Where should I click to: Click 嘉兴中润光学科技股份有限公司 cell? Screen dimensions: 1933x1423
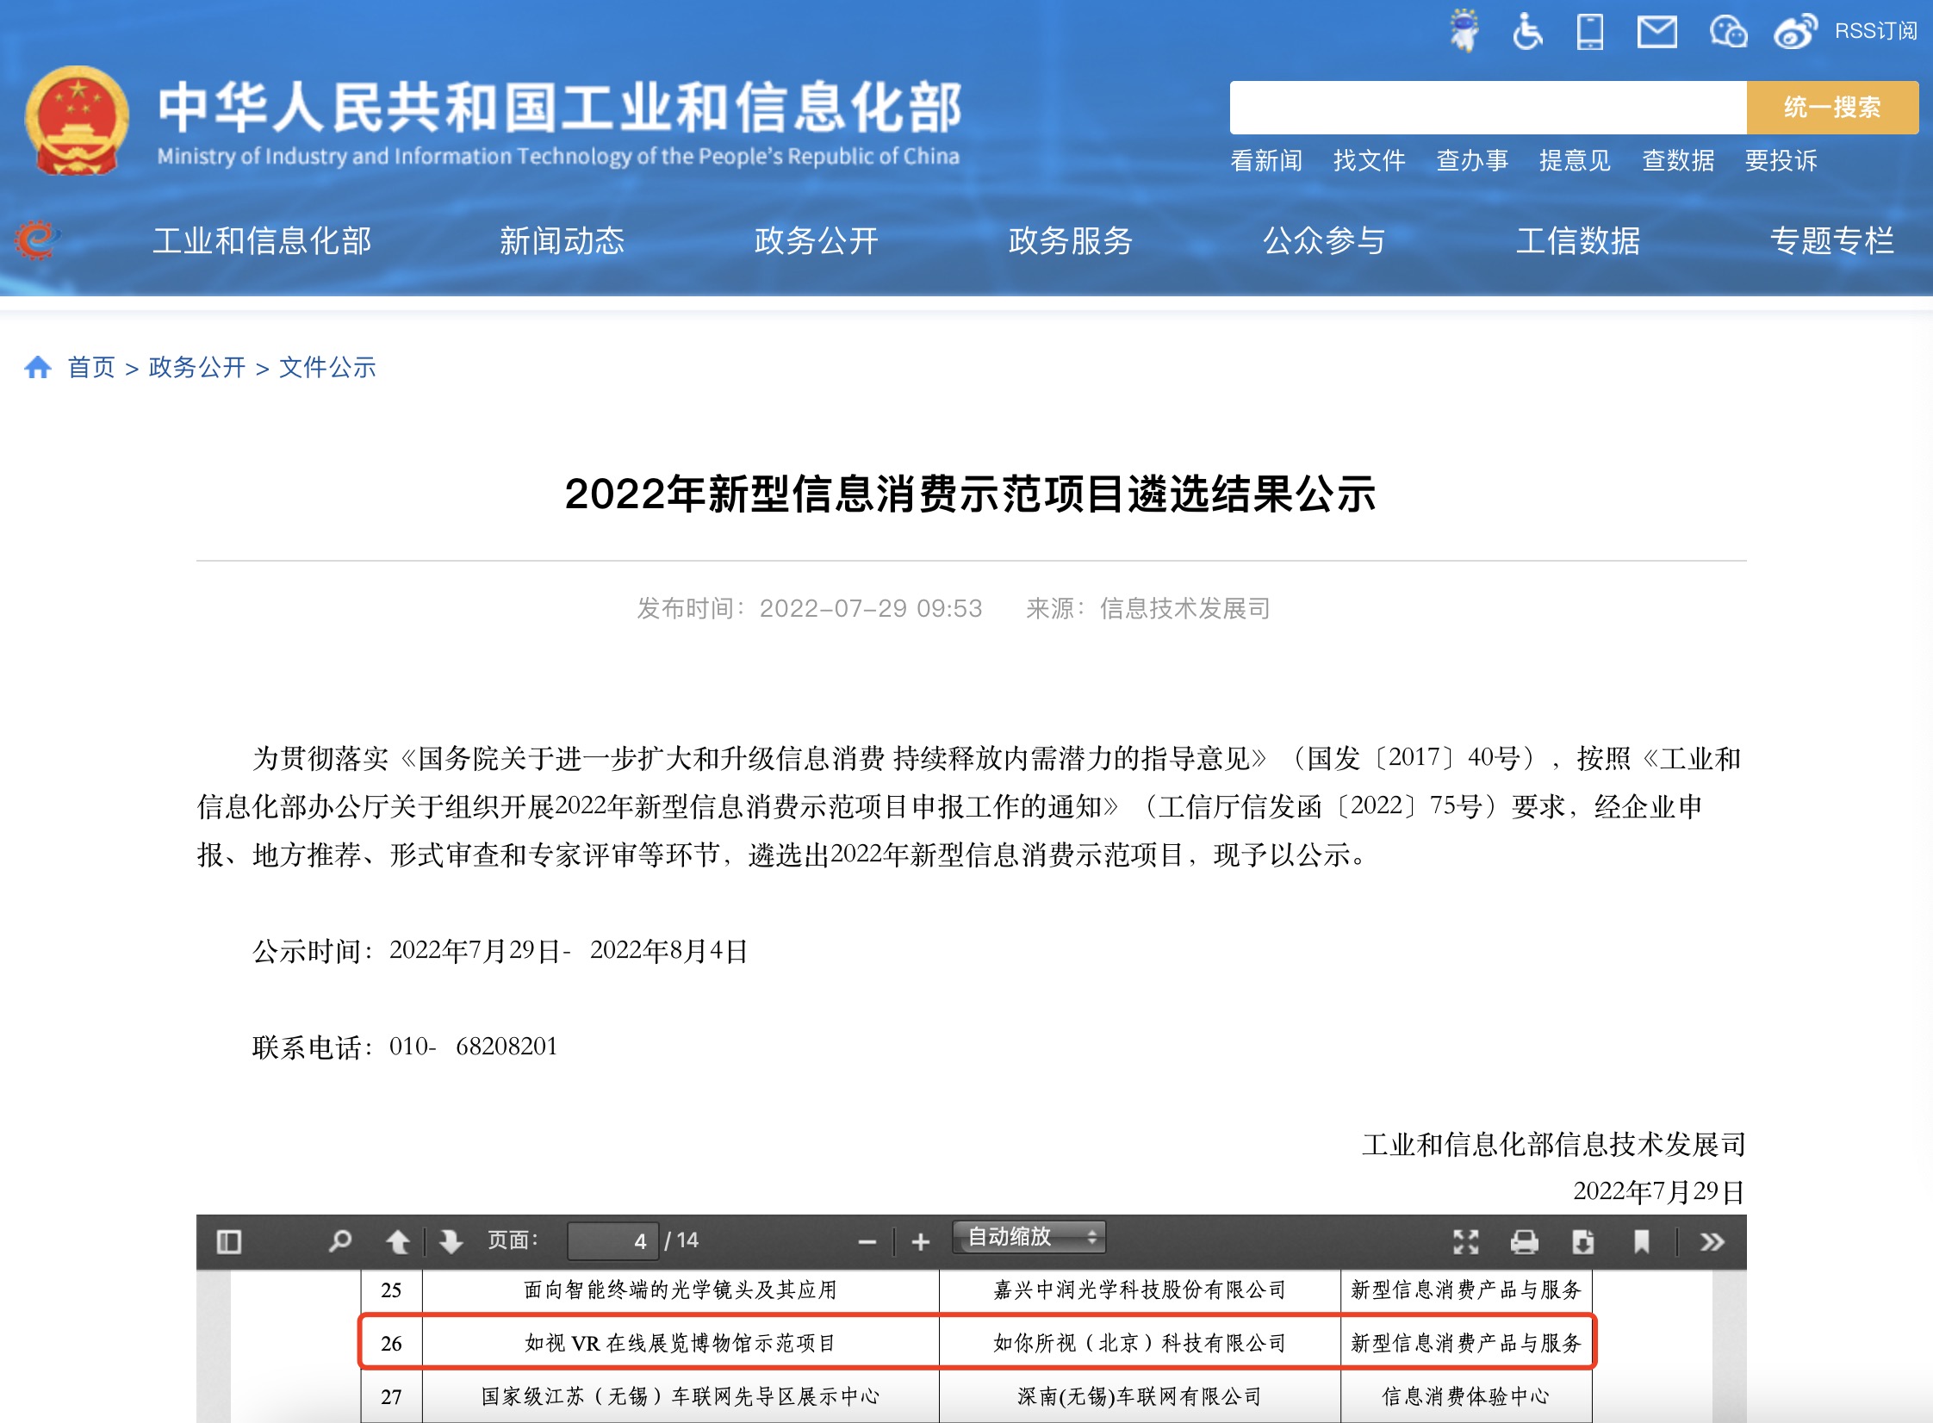coord(1140,1289)
